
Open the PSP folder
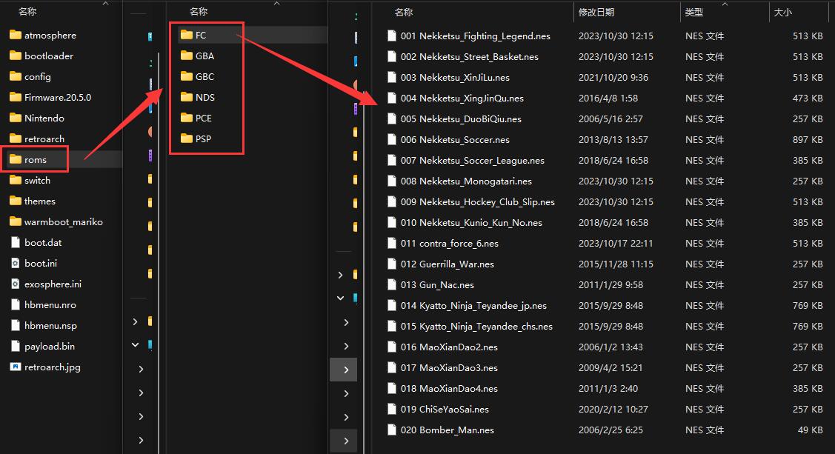pos(203,138)
